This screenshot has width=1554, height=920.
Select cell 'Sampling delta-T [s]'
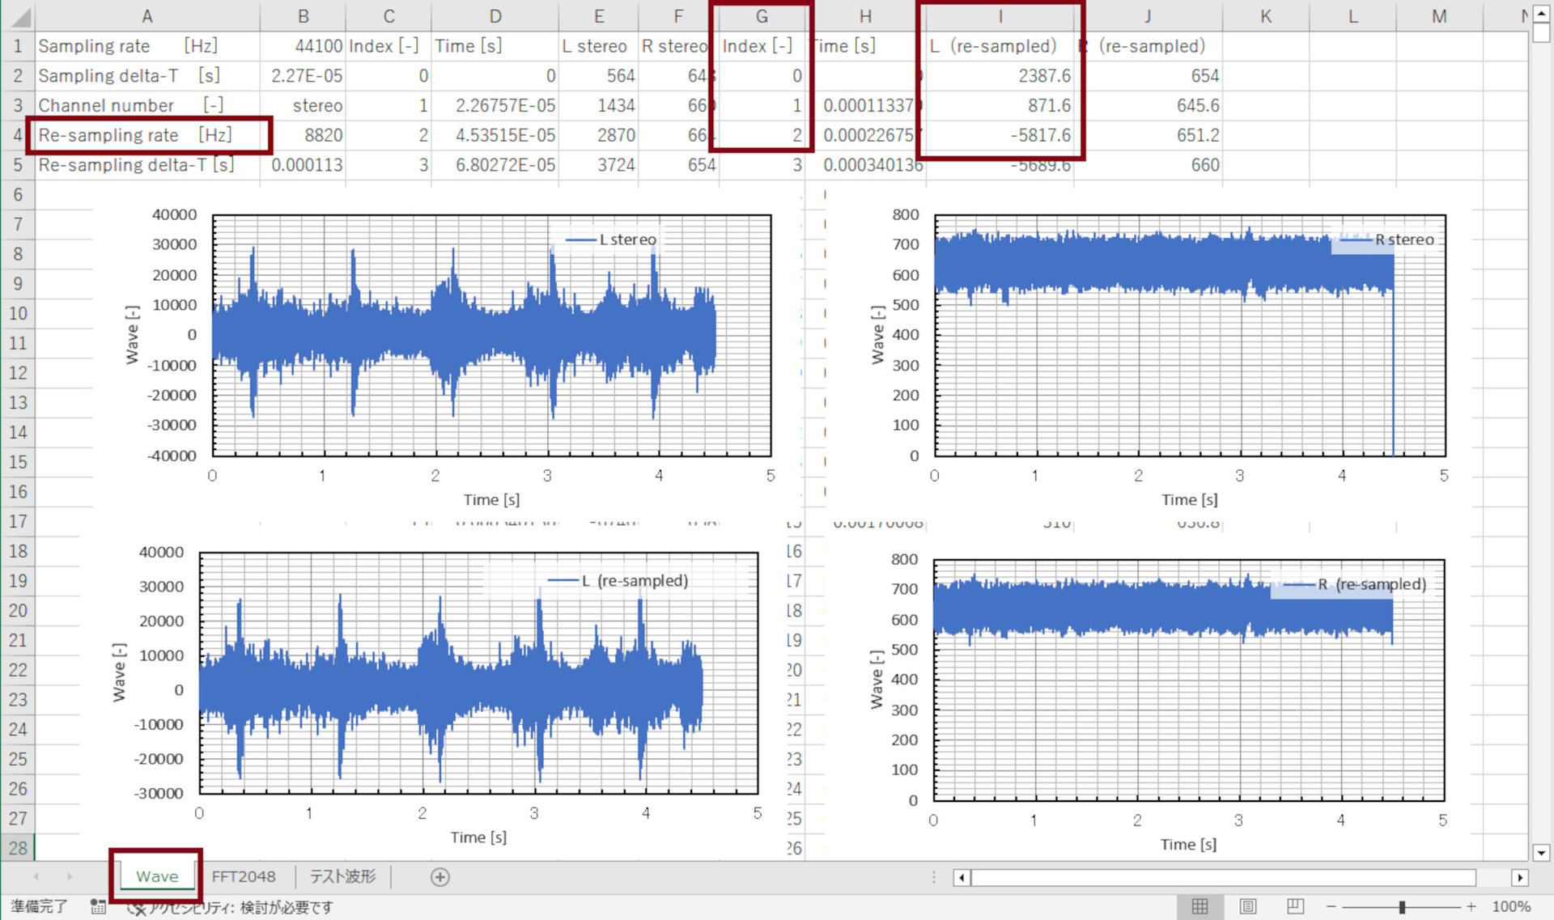click(146, 76)
